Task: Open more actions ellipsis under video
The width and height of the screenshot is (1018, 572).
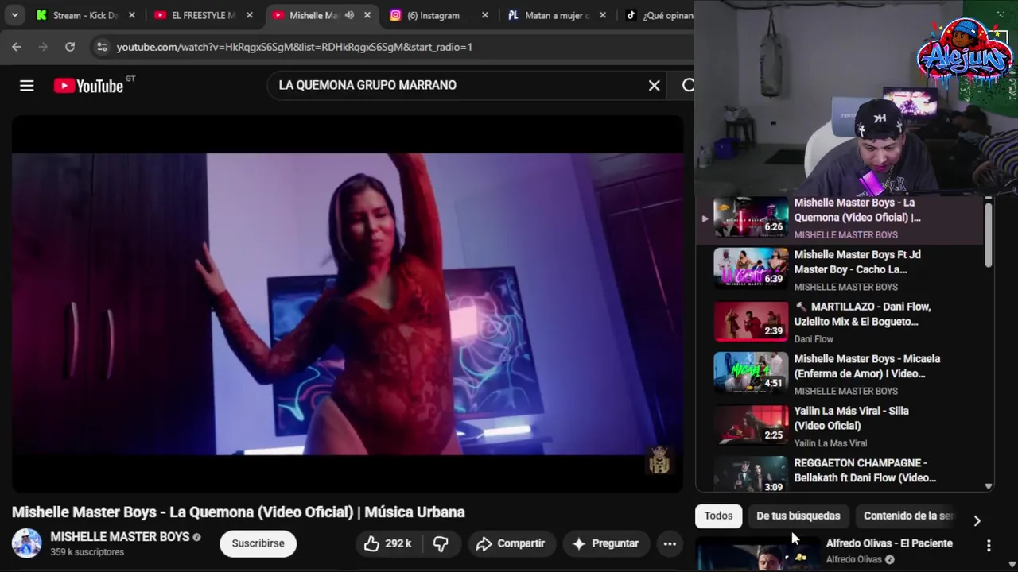Action: pyautogui.click(x=670, y=543)
